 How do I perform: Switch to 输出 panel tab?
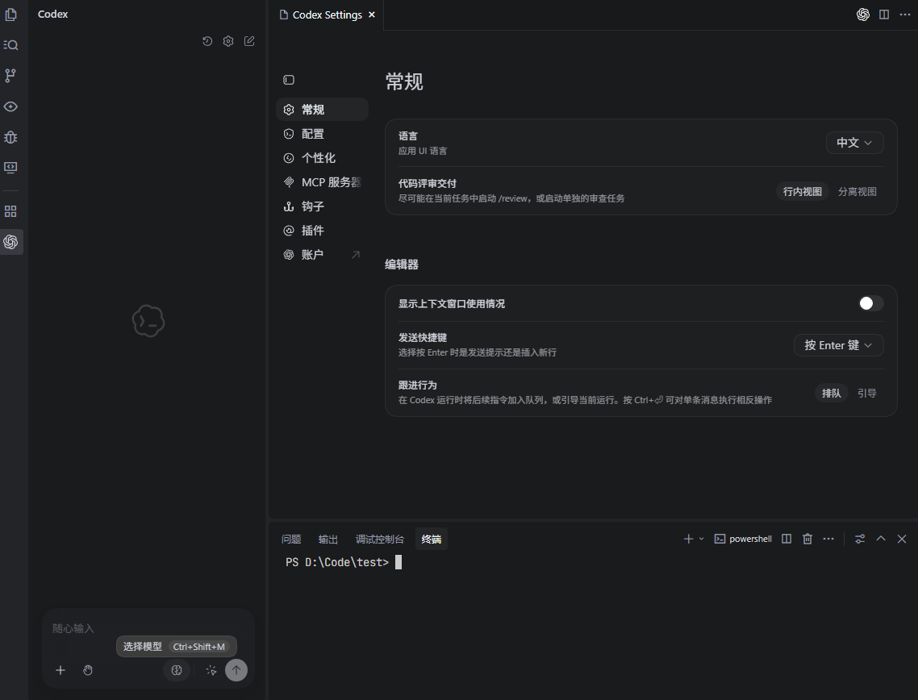click(328, 539)
